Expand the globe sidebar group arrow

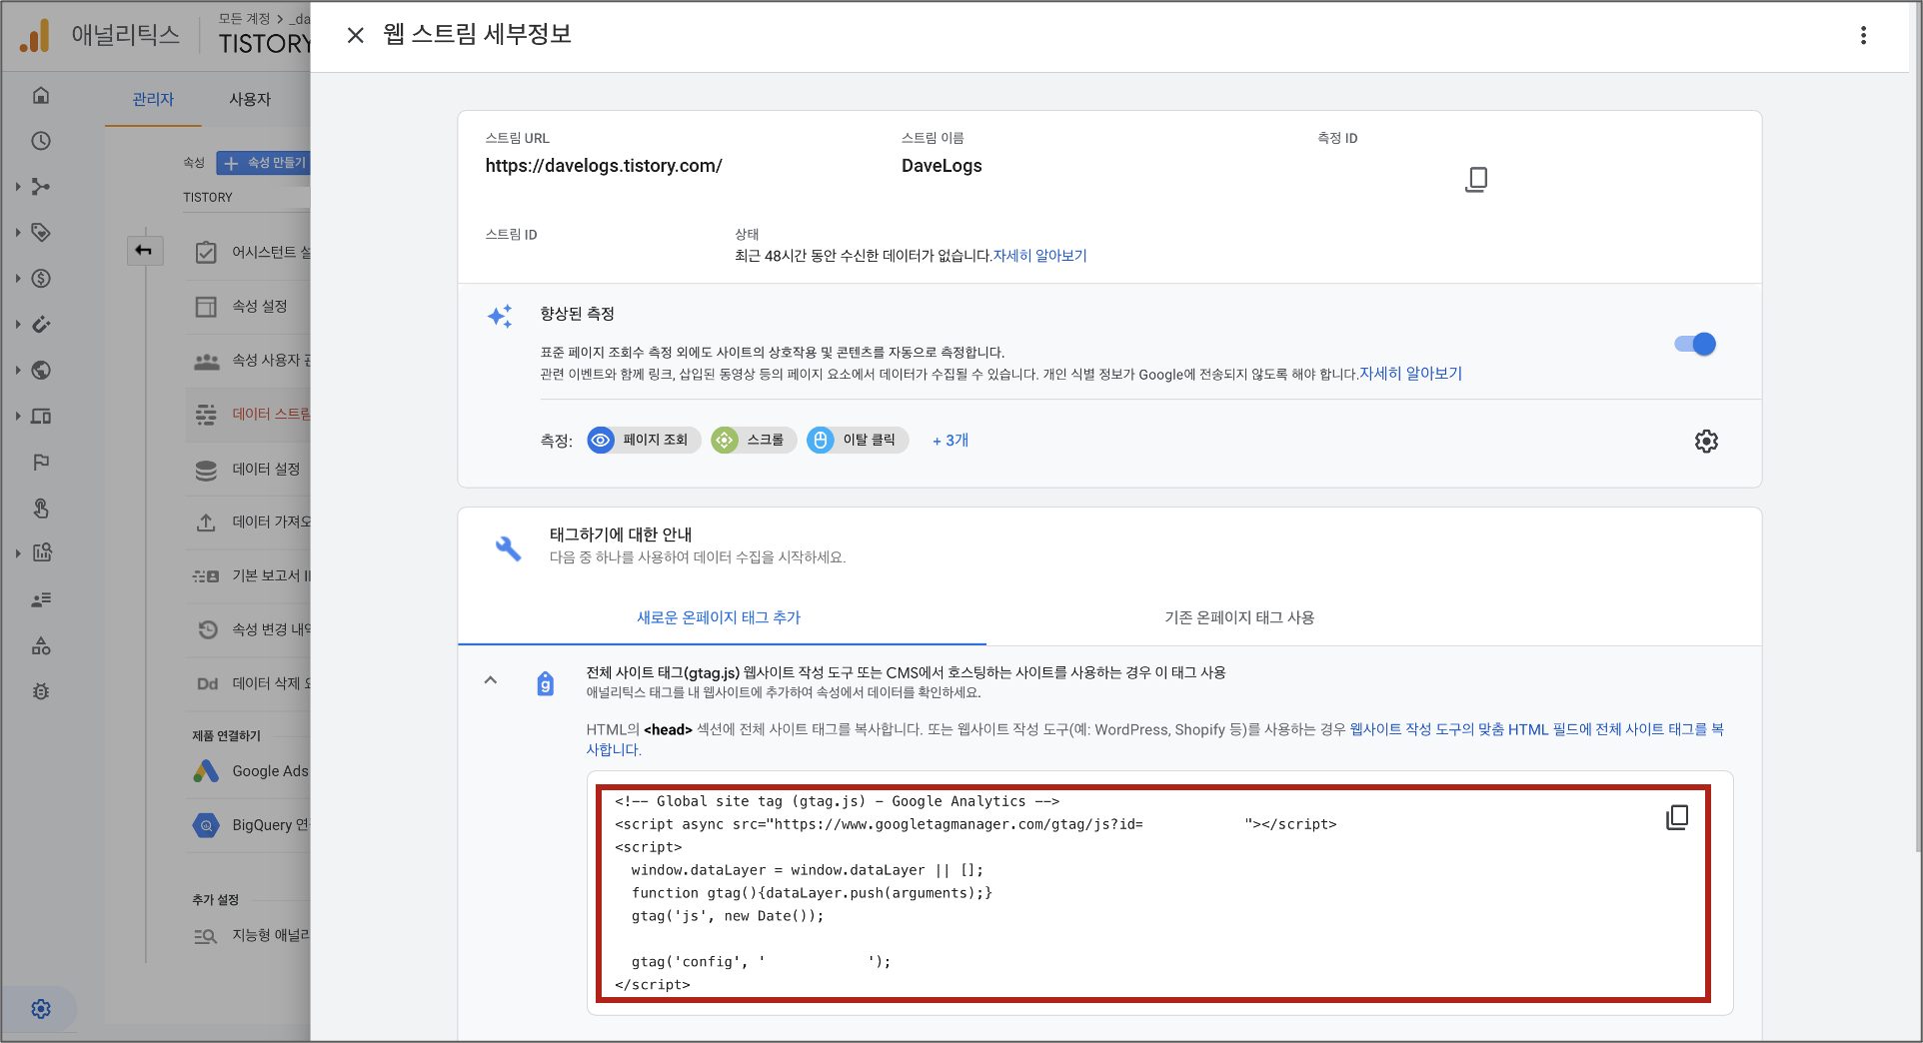click(17, 371)
